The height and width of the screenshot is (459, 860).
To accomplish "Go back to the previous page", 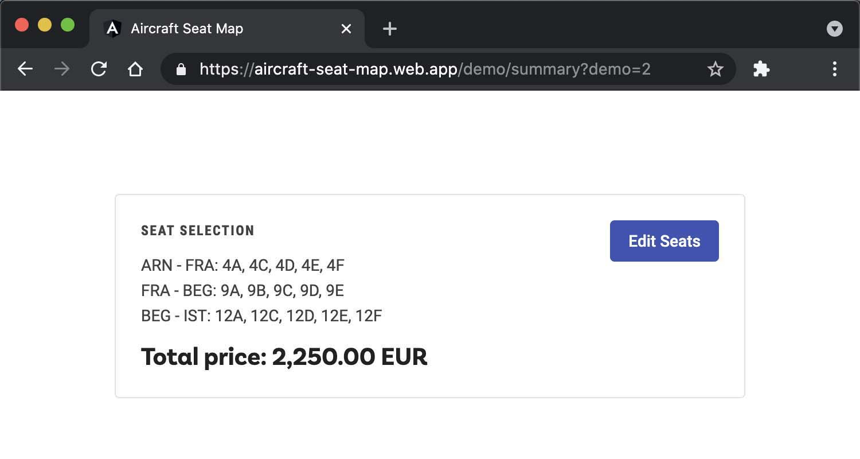I will (25, 69).
